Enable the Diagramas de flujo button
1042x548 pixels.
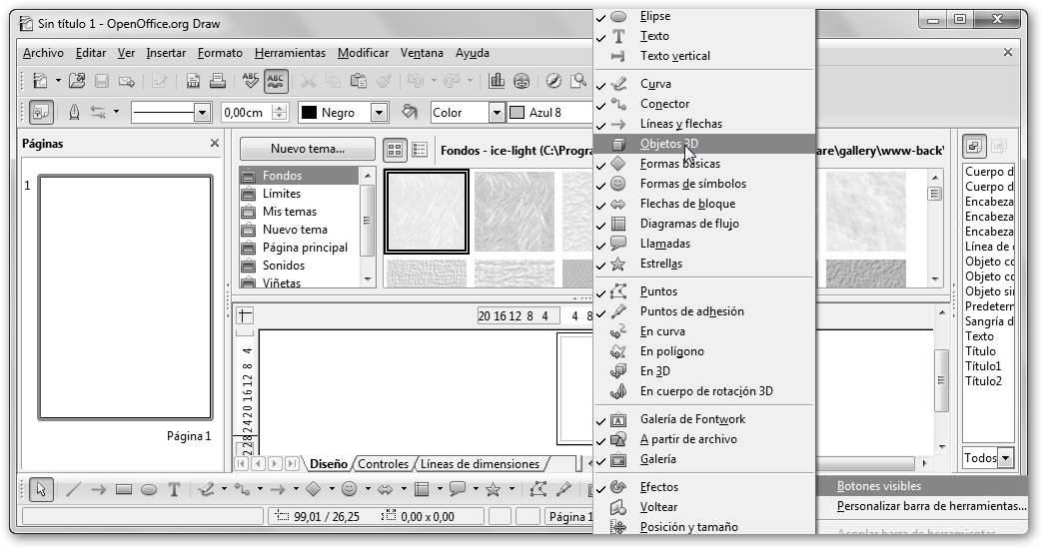click(688, 224)
